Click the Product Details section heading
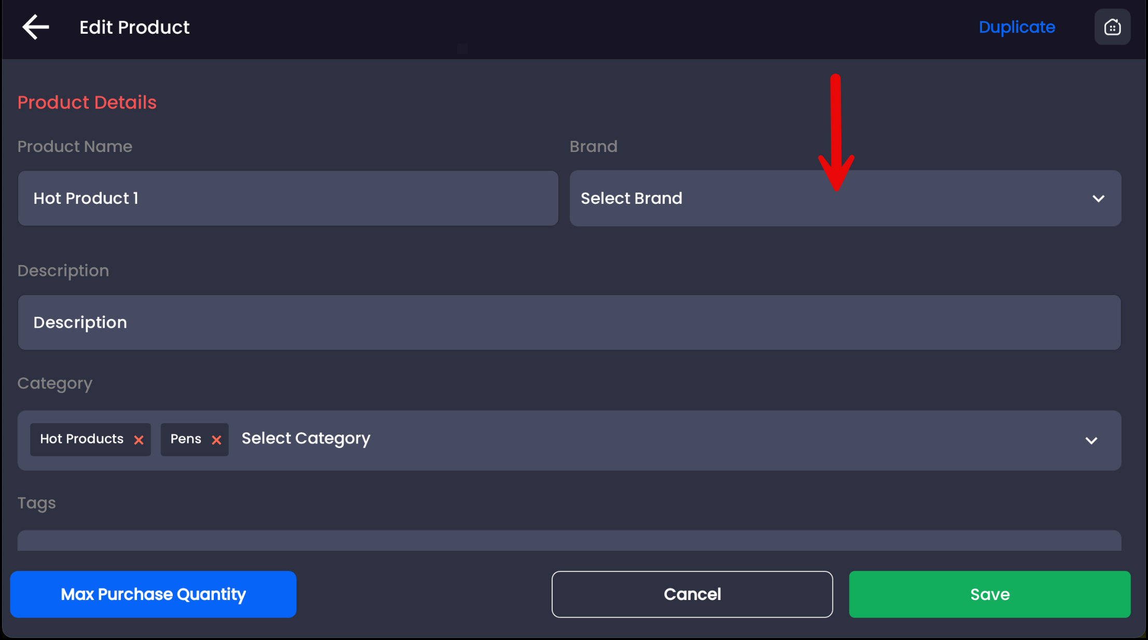Screen dimensions: 1148x640 [87, 103]
